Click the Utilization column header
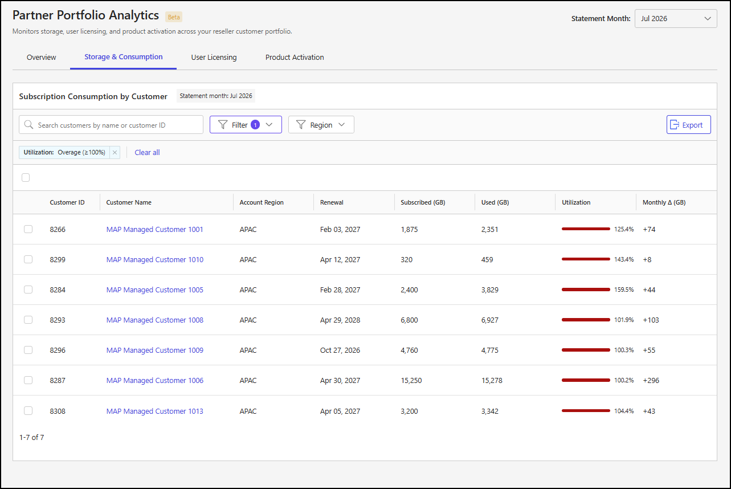 (x=576, y=202)
